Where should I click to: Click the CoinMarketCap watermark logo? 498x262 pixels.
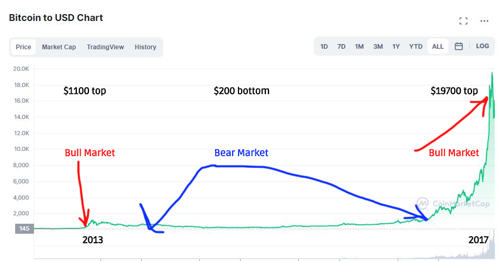pos(453,204)
